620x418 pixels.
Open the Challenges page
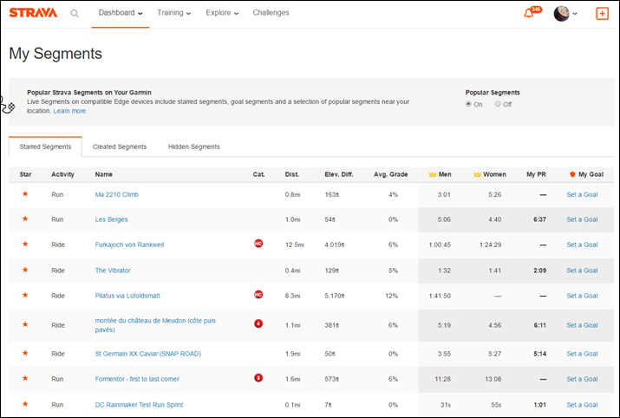coord(271,13)
